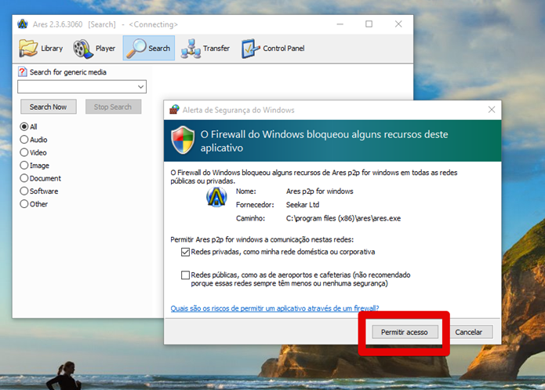This screenshot has height=390, width=545.
Task: Select the Search magnifying glass icon
Action: coord(136,48)
